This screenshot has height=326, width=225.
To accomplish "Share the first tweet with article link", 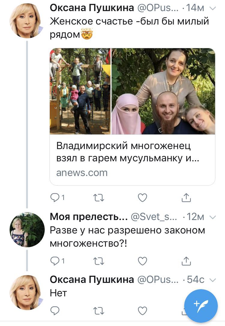I will [x=186, y=198].
